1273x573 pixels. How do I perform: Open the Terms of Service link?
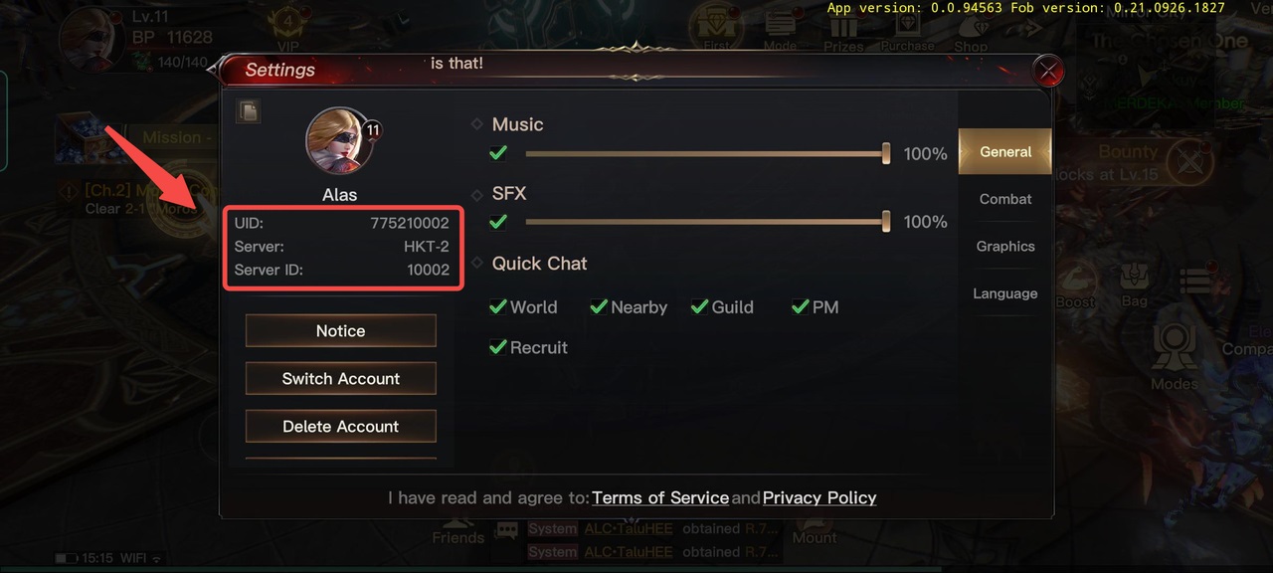pyautogui.click(x=660, y=497)
